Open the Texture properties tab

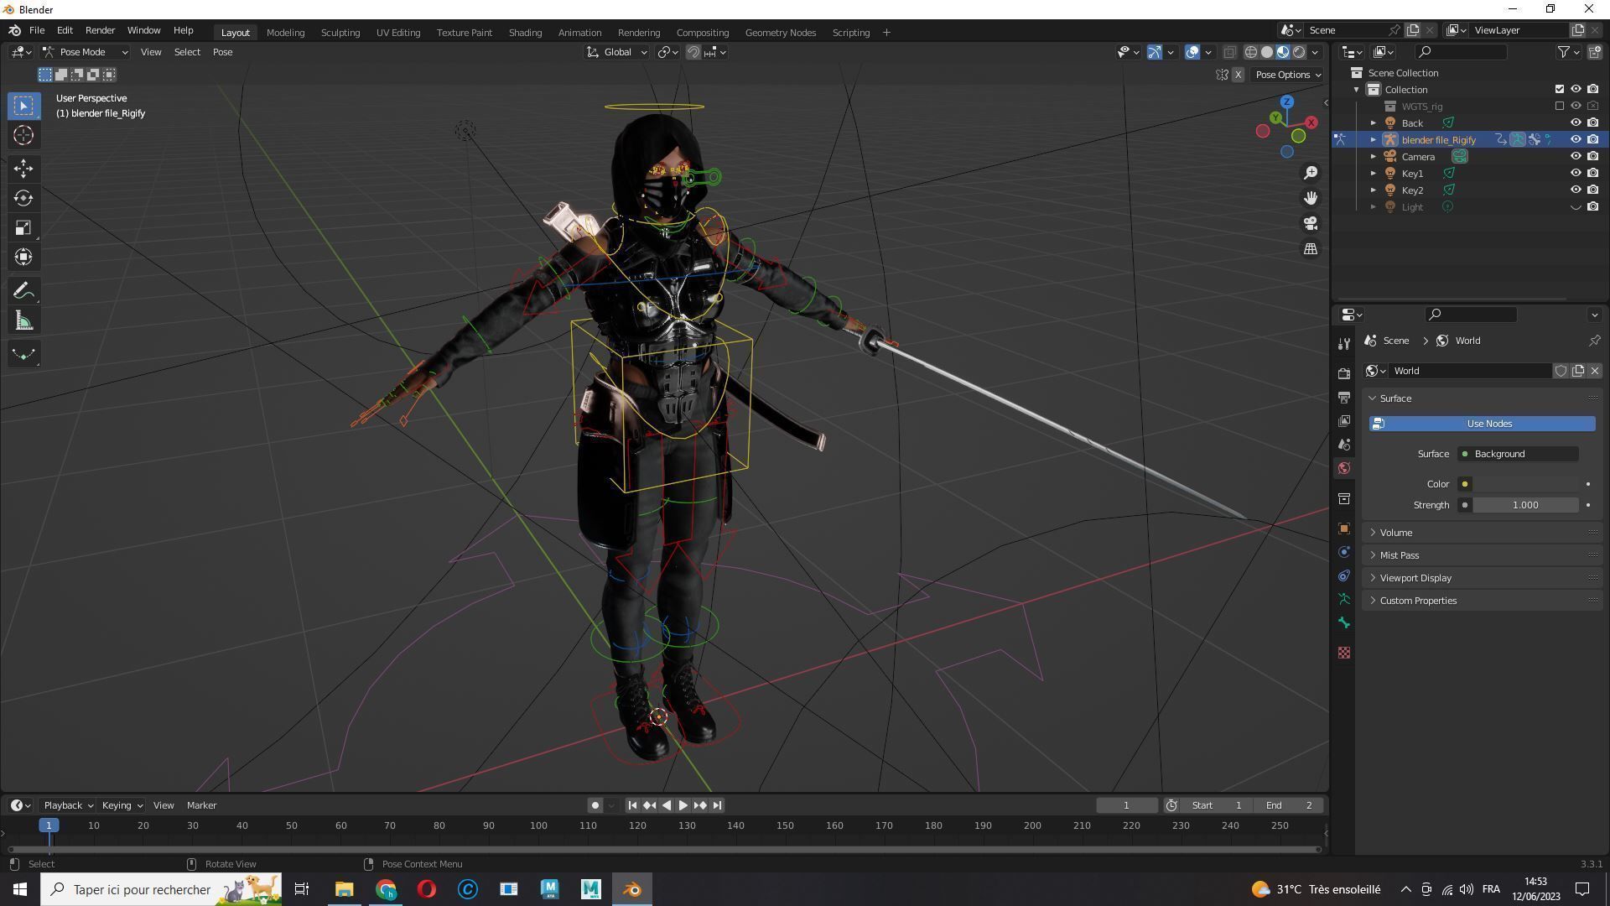click(x=1344, y=653)
